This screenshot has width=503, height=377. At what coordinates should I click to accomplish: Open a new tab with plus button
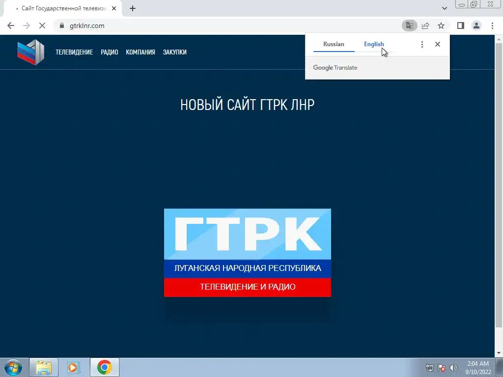click(133, 9)
